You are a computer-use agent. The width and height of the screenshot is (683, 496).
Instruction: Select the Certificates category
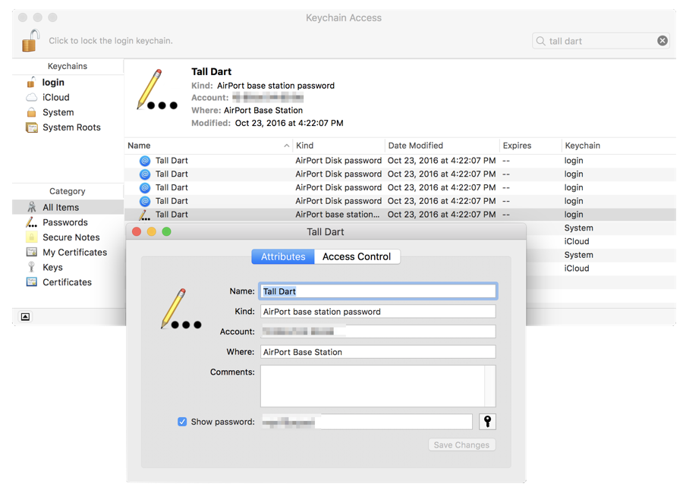pyautogui.click(x=68, y=282)
